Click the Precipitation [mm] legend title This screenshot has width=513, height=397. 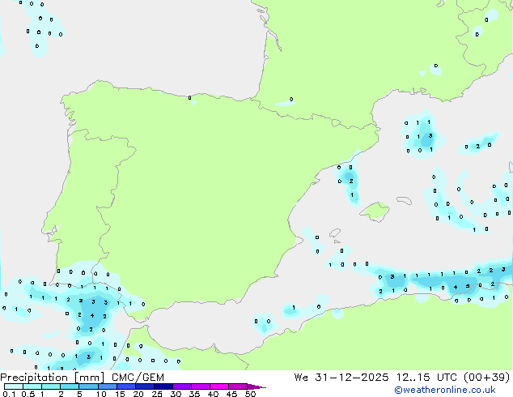pos(48,377)
